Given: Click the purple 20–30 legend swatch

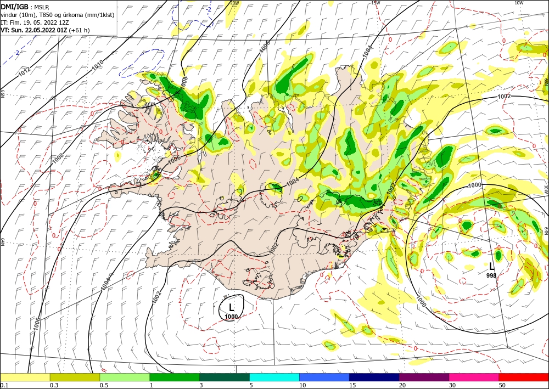Looking at the screenshot, I should click(x=424, y=377).
